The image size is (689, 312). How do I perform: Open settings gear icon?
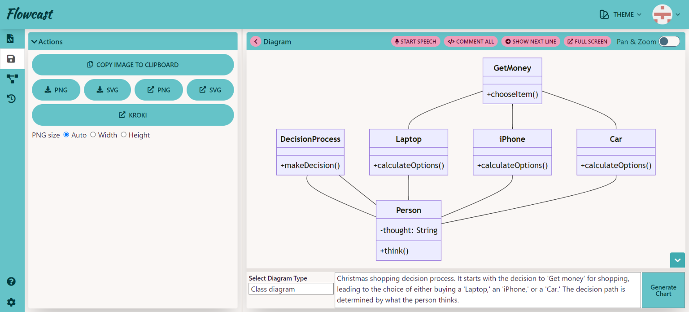click(12, 302)
